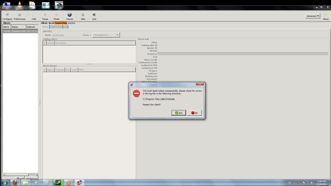Open VLC cone icon in taskbar
Screen dimensions: 331x186
pyautogui.click(x=69, y=182)
